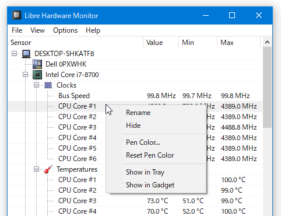
Task: Click the 73.0 °C value cell
Action: click(x=157, y=201)
